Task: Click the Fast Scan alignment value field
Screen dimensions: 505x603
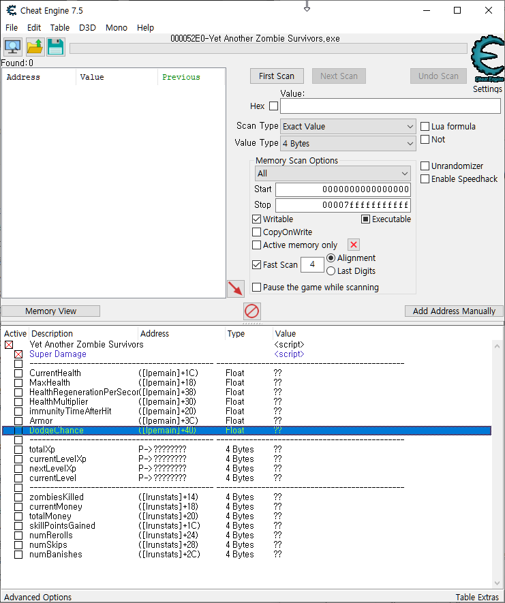Action: point(312,264)
